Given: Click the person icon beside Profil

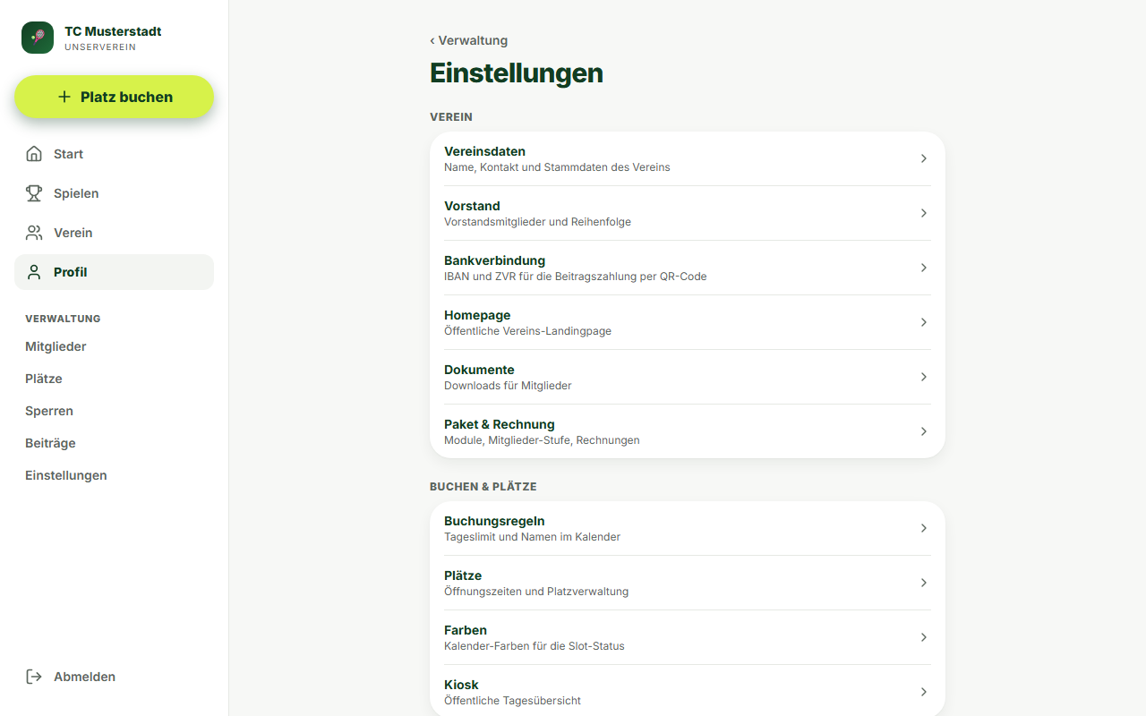Looking at the screenshot, I should (34, 272).
